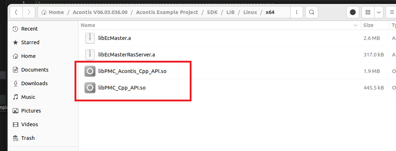The height and width of the screenshot is (151, 396).
Task: Click the dark circular button in the header
Action: (352, 12)
